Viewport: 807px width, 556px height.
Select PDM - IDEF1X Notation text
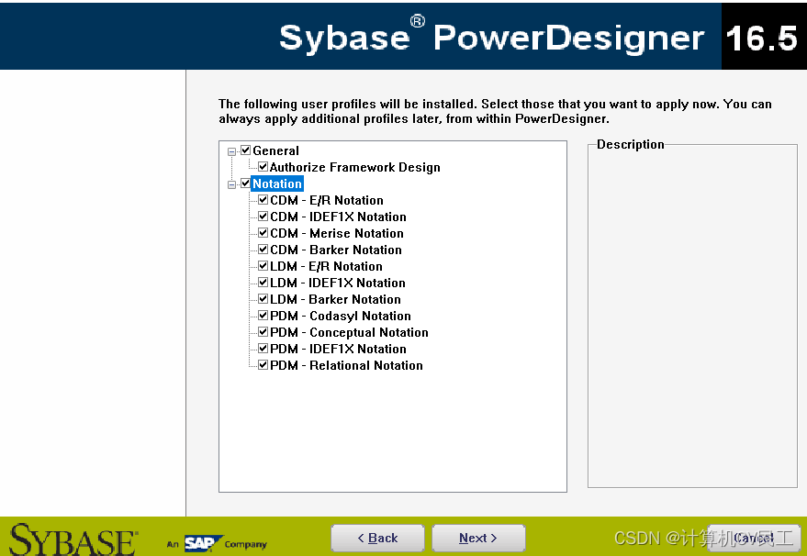click(x=338, y=349)
